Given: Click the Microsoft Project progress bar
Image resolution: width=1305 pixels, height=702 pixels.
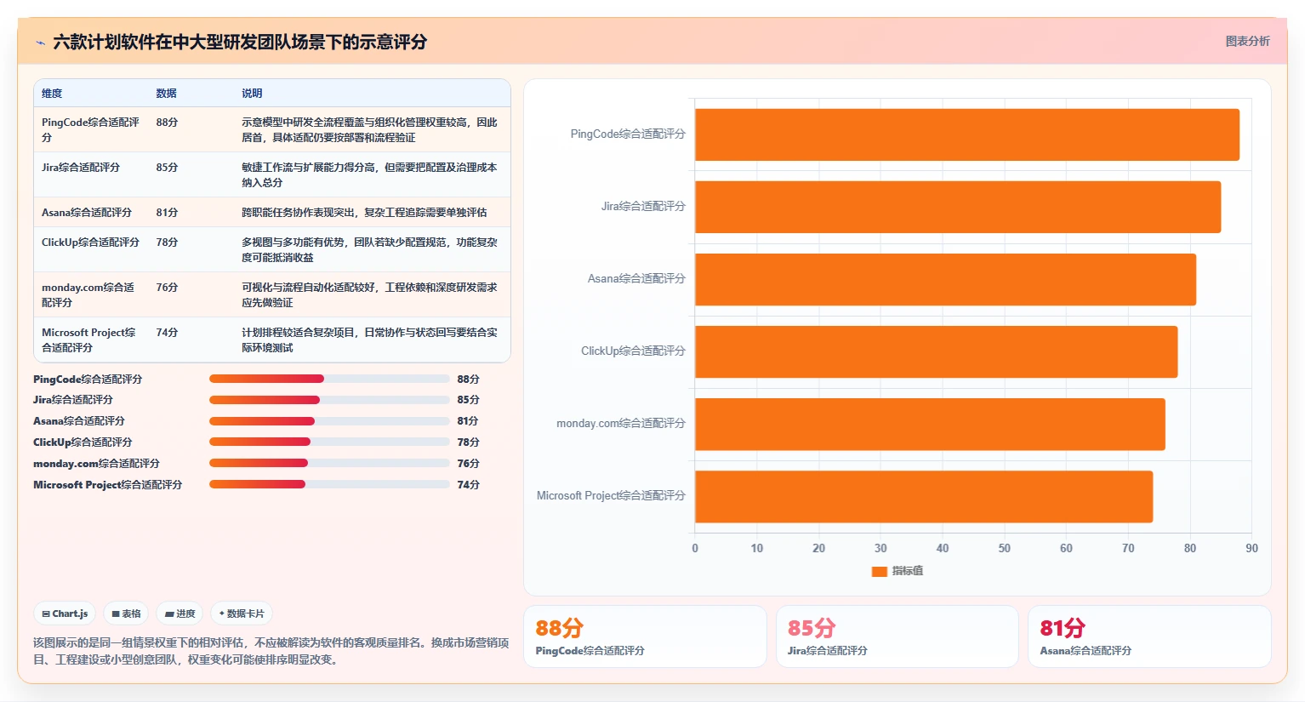Looking at the screenshot, I should click(x=329, y=484).
